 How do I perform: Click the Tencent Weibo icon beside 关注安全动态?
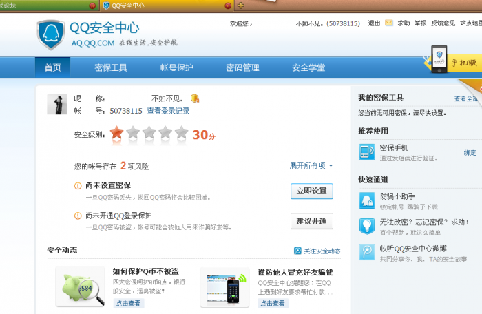click(297, 251)
